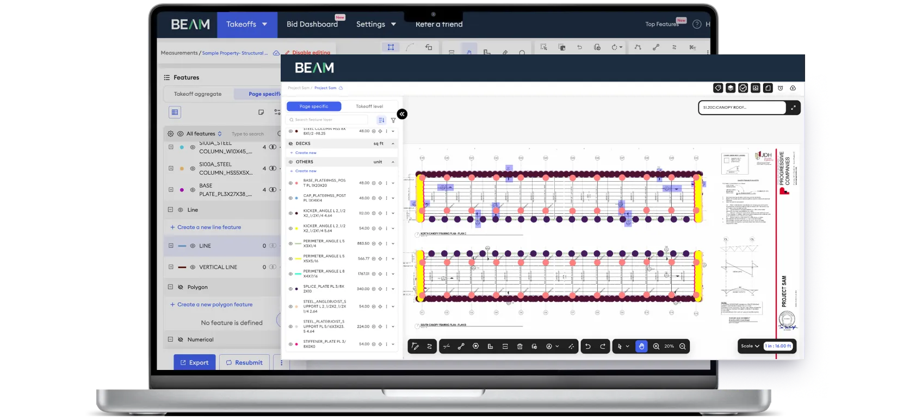Collapse the feature panel with double-chevron button
The image size is (903, 420).
(x=402, y=114)
